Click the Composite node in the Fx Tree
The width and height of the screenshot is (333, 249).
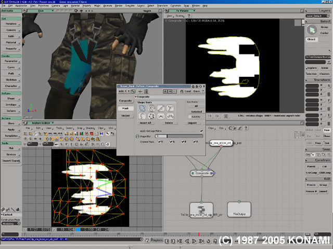(x=202, y=173)
